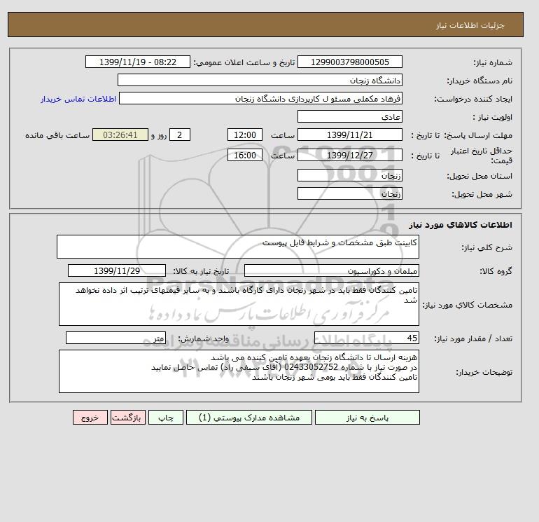
Task: Click buyer notes text area
Action: (x=239, y=371)
